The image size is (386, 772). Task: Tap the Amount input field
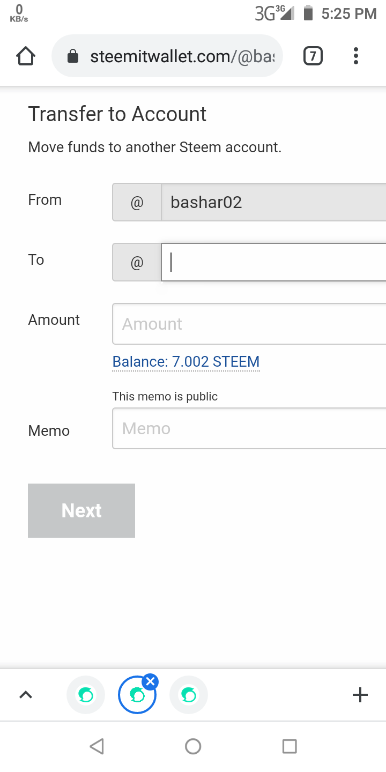pyautogui.click(x=249, y=324)
